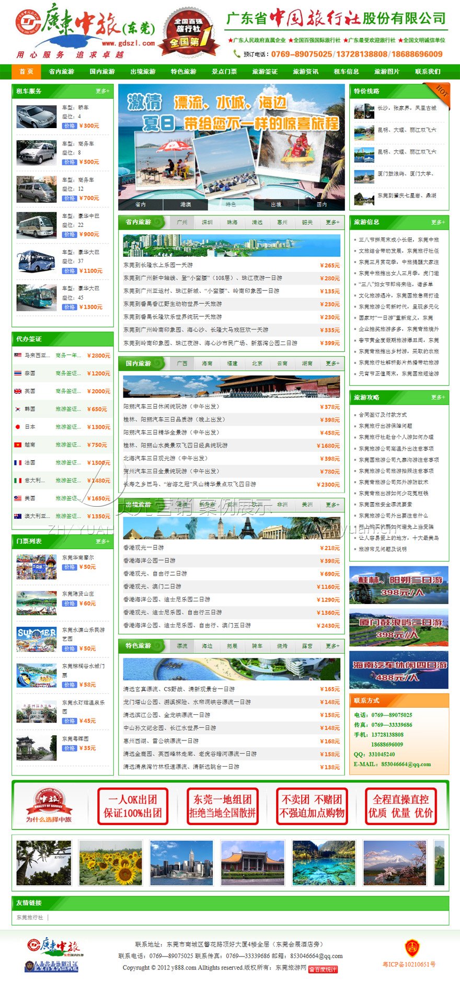The height and width of the screenshot is (992, 460).
Task: Select the 深圳 tab under 省内旅游
Action: [207, 222]
